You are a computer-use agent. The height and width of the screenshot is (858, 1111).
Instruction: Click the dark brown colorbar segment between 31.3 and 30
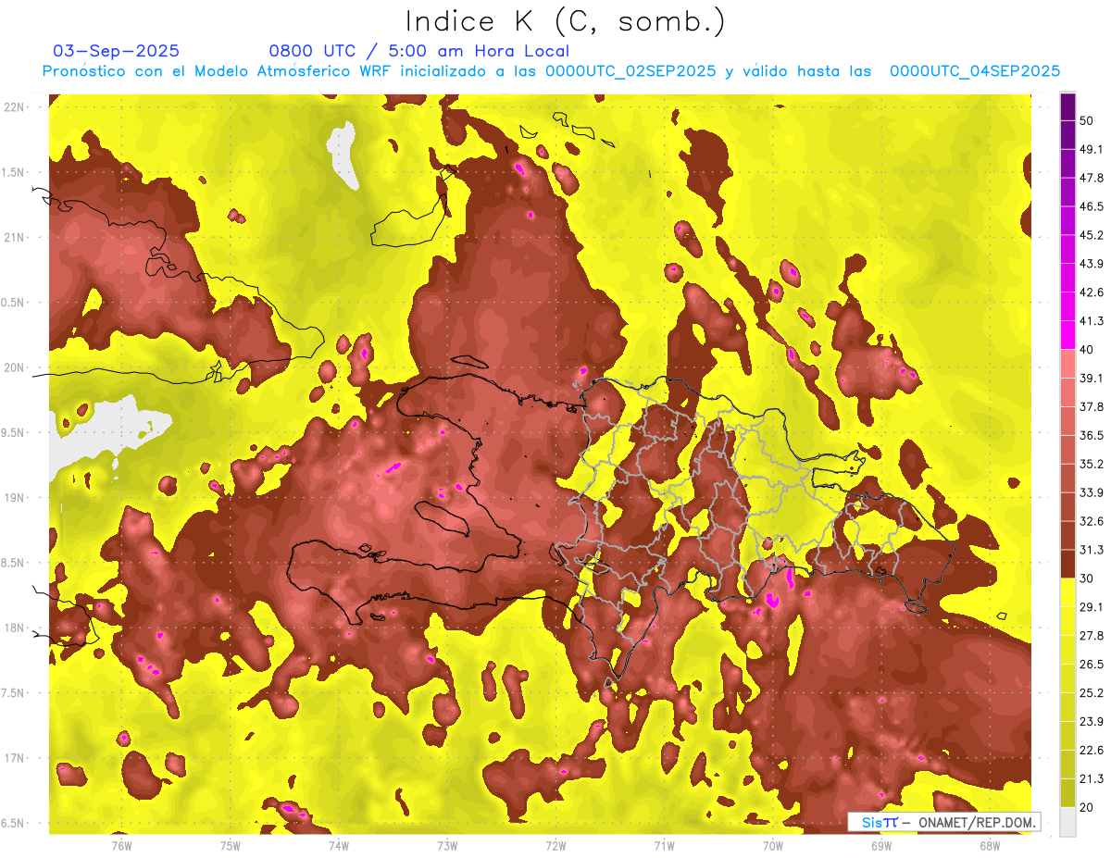(x=1067, y=564)
